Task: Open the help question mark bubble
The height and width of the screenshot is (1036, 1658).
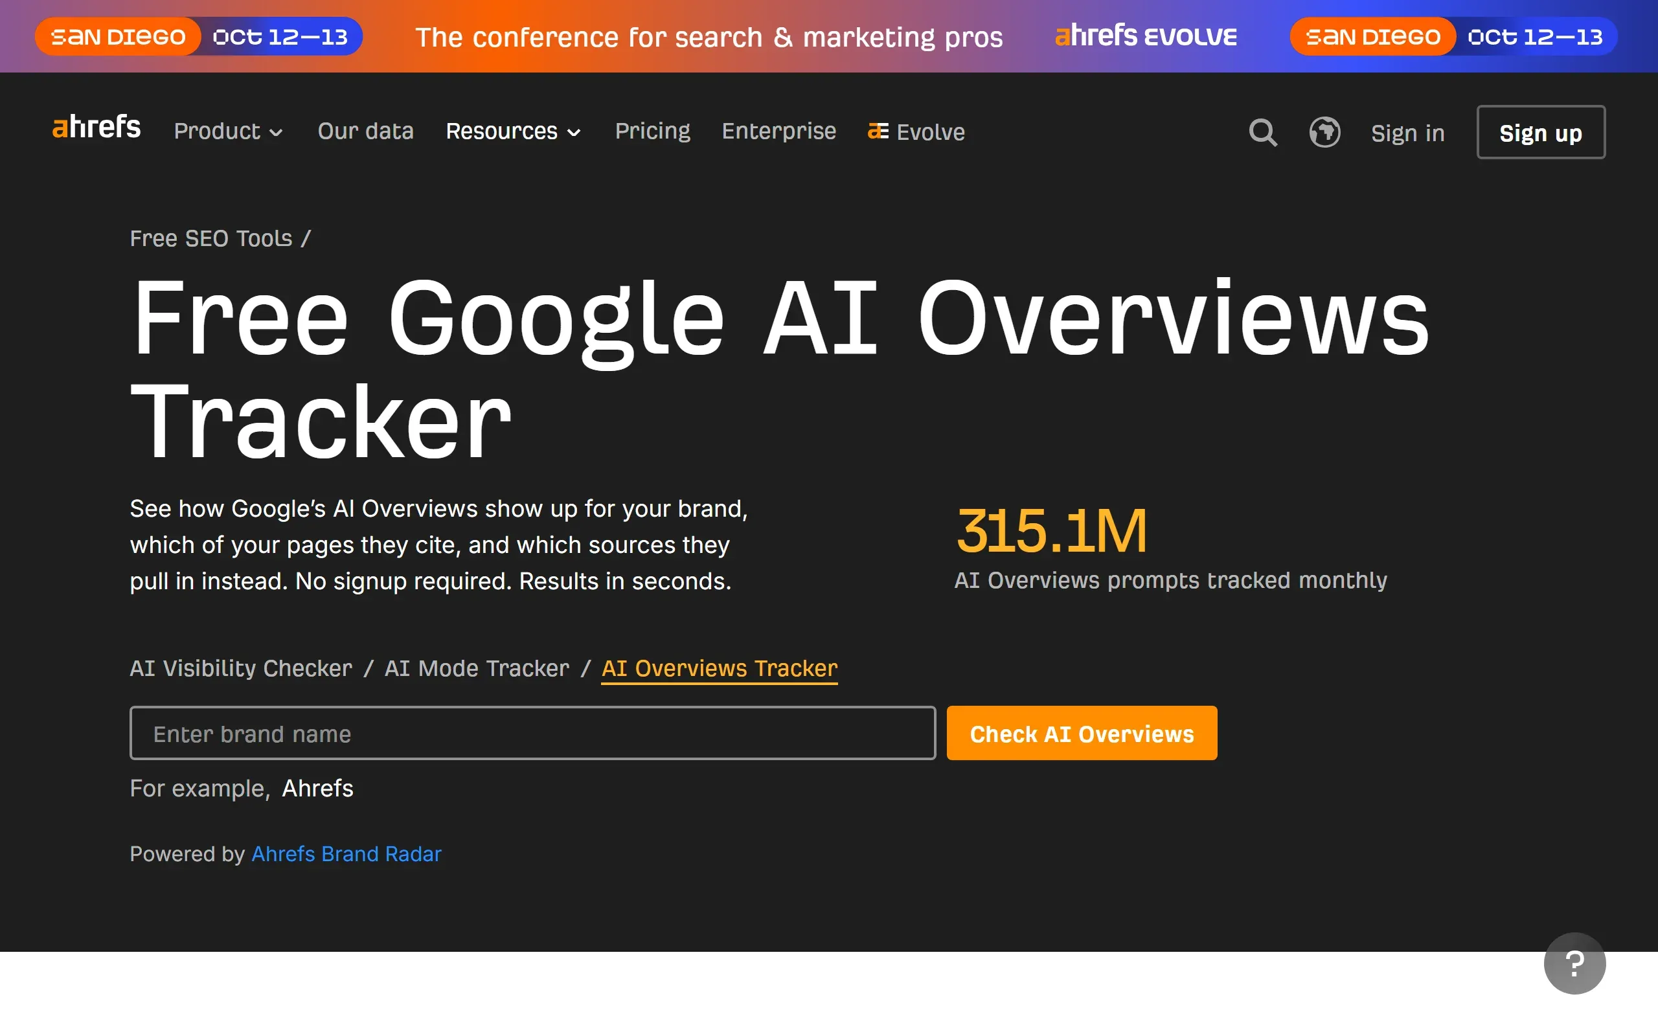Action: click(x=1574, y=963)
